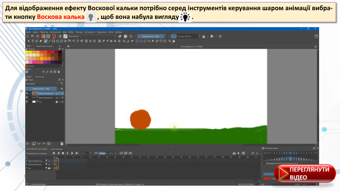Open the layer blending mode dropdown
Image resolution: width=340 pixels, height=191 pixels.
pyautogui.click(x=42, y=83)
